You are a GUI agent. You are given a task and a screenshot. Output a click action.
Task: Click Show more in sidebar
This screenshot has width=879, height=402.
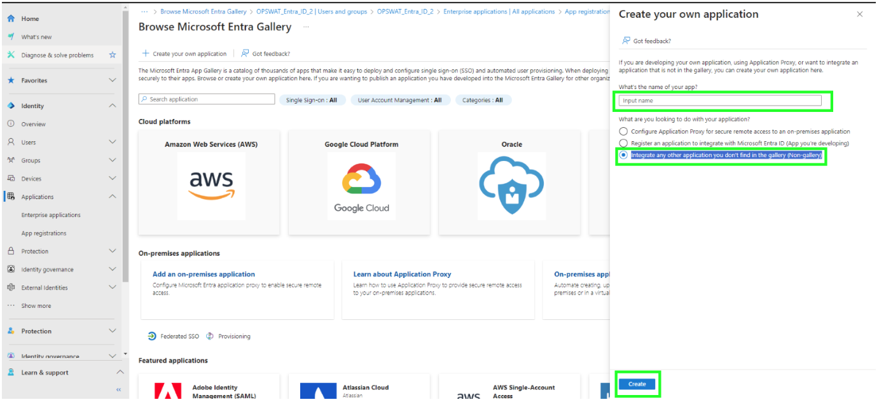(x=36, y=306)
